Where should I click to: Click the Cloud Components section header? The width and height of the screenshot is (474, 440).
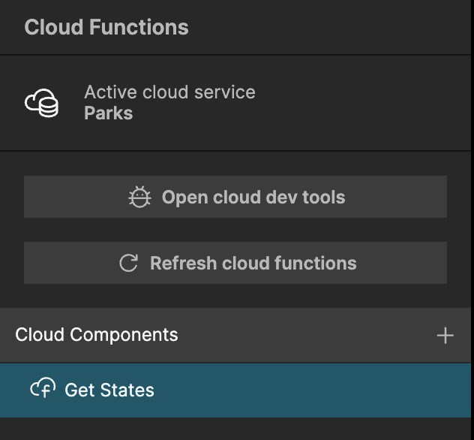[235, 335]
